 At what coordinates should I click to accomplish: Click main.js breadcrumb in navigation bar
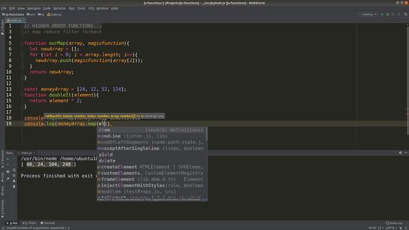[54, 15]
